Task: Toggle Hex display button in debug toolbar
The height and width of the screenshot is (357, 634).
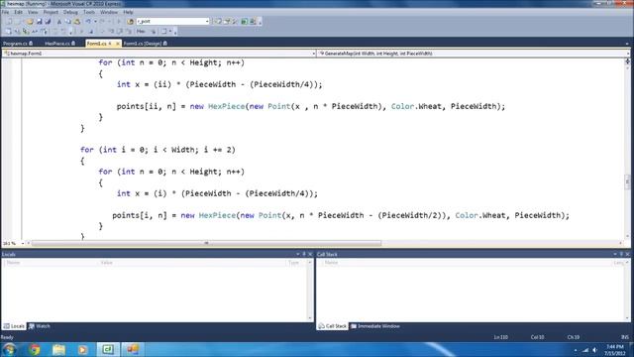Action: 141,31
